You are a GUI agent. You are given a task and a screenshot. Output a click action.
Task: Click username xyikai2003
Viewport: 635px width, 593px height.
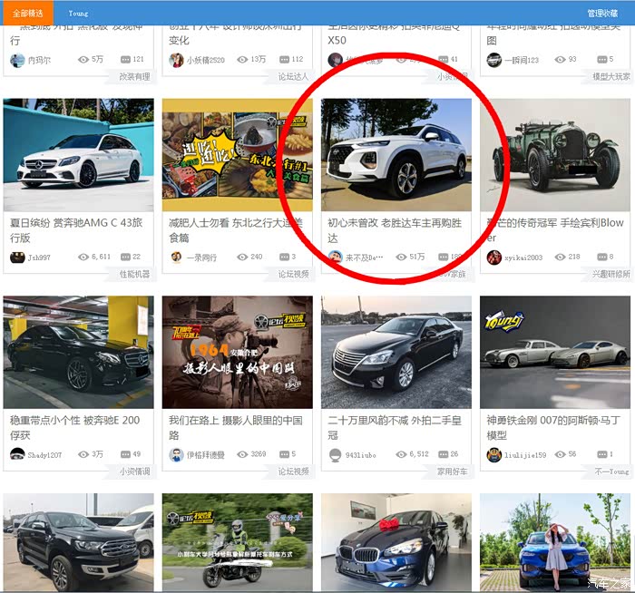[x=523, y=258]
